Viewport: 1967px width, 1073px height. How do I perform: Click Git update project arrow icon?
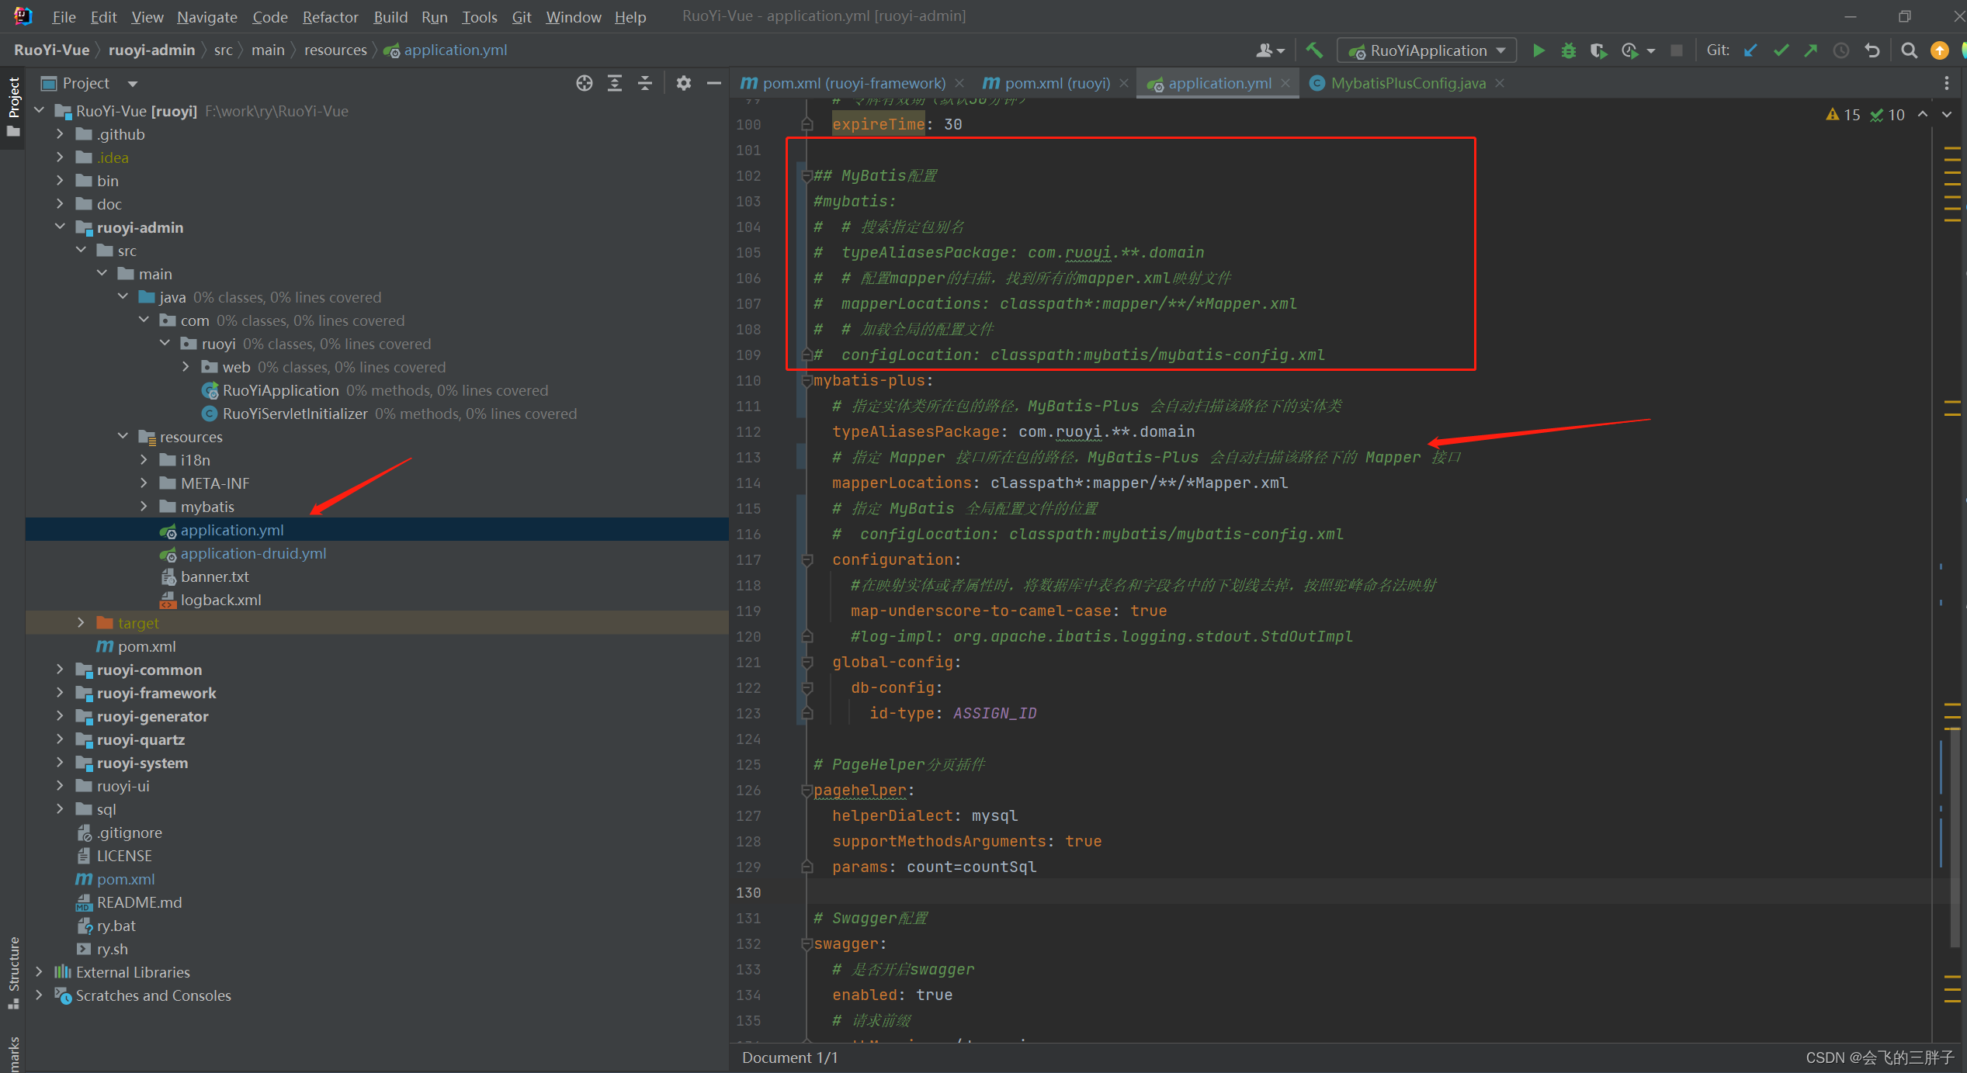pos(1750,50)
